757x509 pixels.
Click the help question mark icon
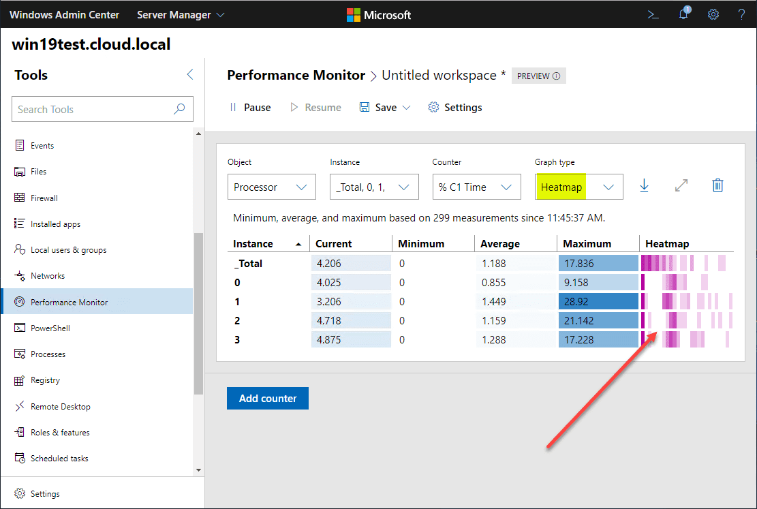pos(741,14)
